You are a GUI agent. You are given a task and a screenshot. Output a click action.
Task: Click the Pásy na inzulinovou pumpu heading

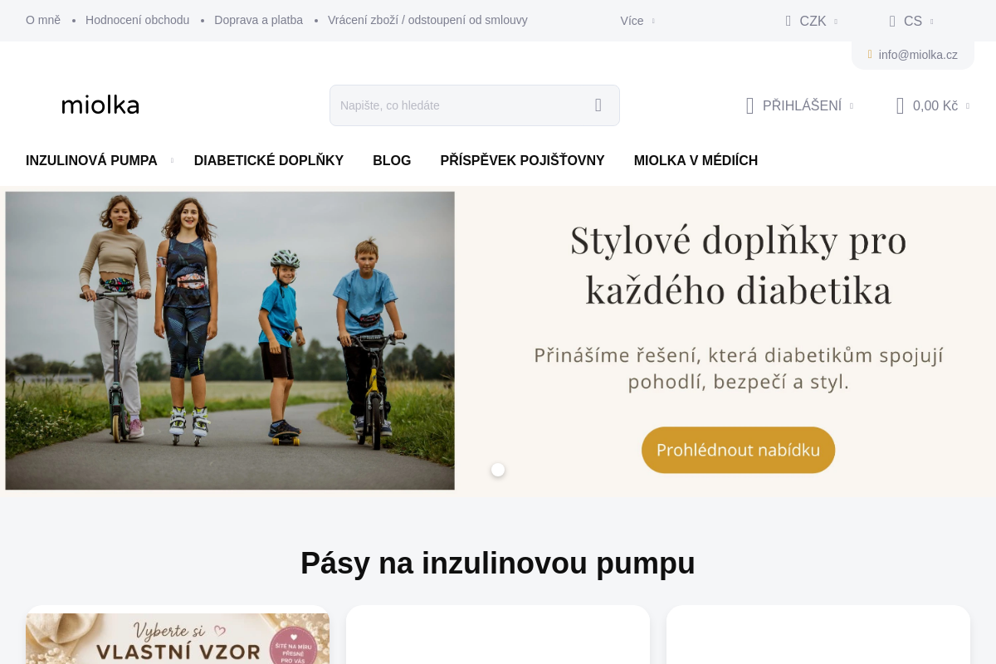(498, 563)
